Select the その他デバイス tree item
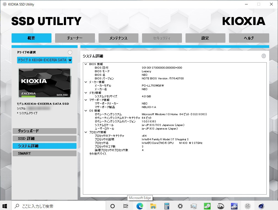The image size is (278, 210). tap(98, 154)
